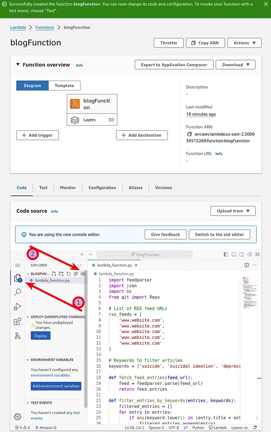Open the Search view magnifier icon
This screenshot has width=271, height=432.
point(18,292)
